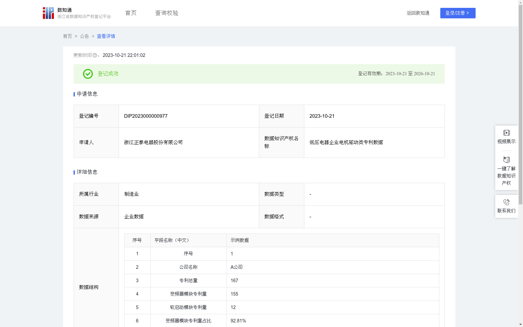
Task: Click the 变频器模块专利量 field name
Action: pyautogui.click(x=188, y=294)
